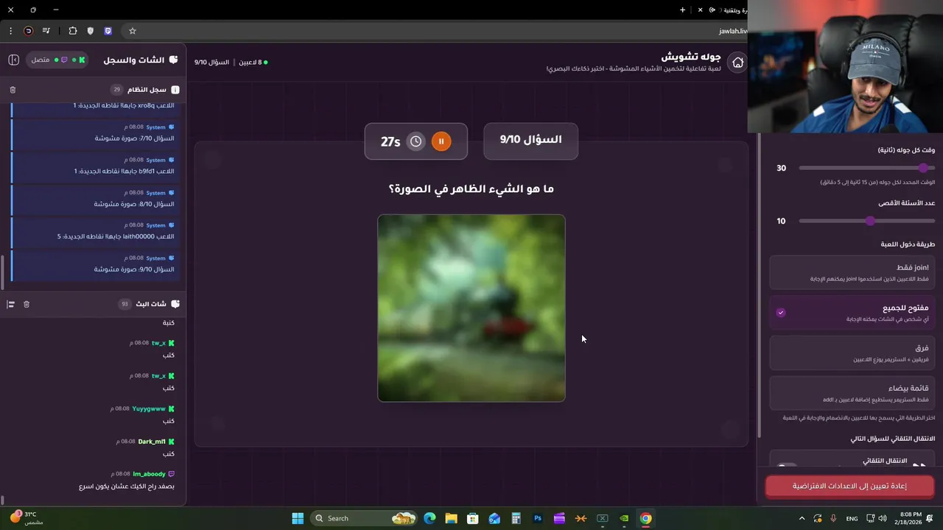Click the متصل connection status pill
Viewport: 943px width, 530px height.
click(59, 60)
